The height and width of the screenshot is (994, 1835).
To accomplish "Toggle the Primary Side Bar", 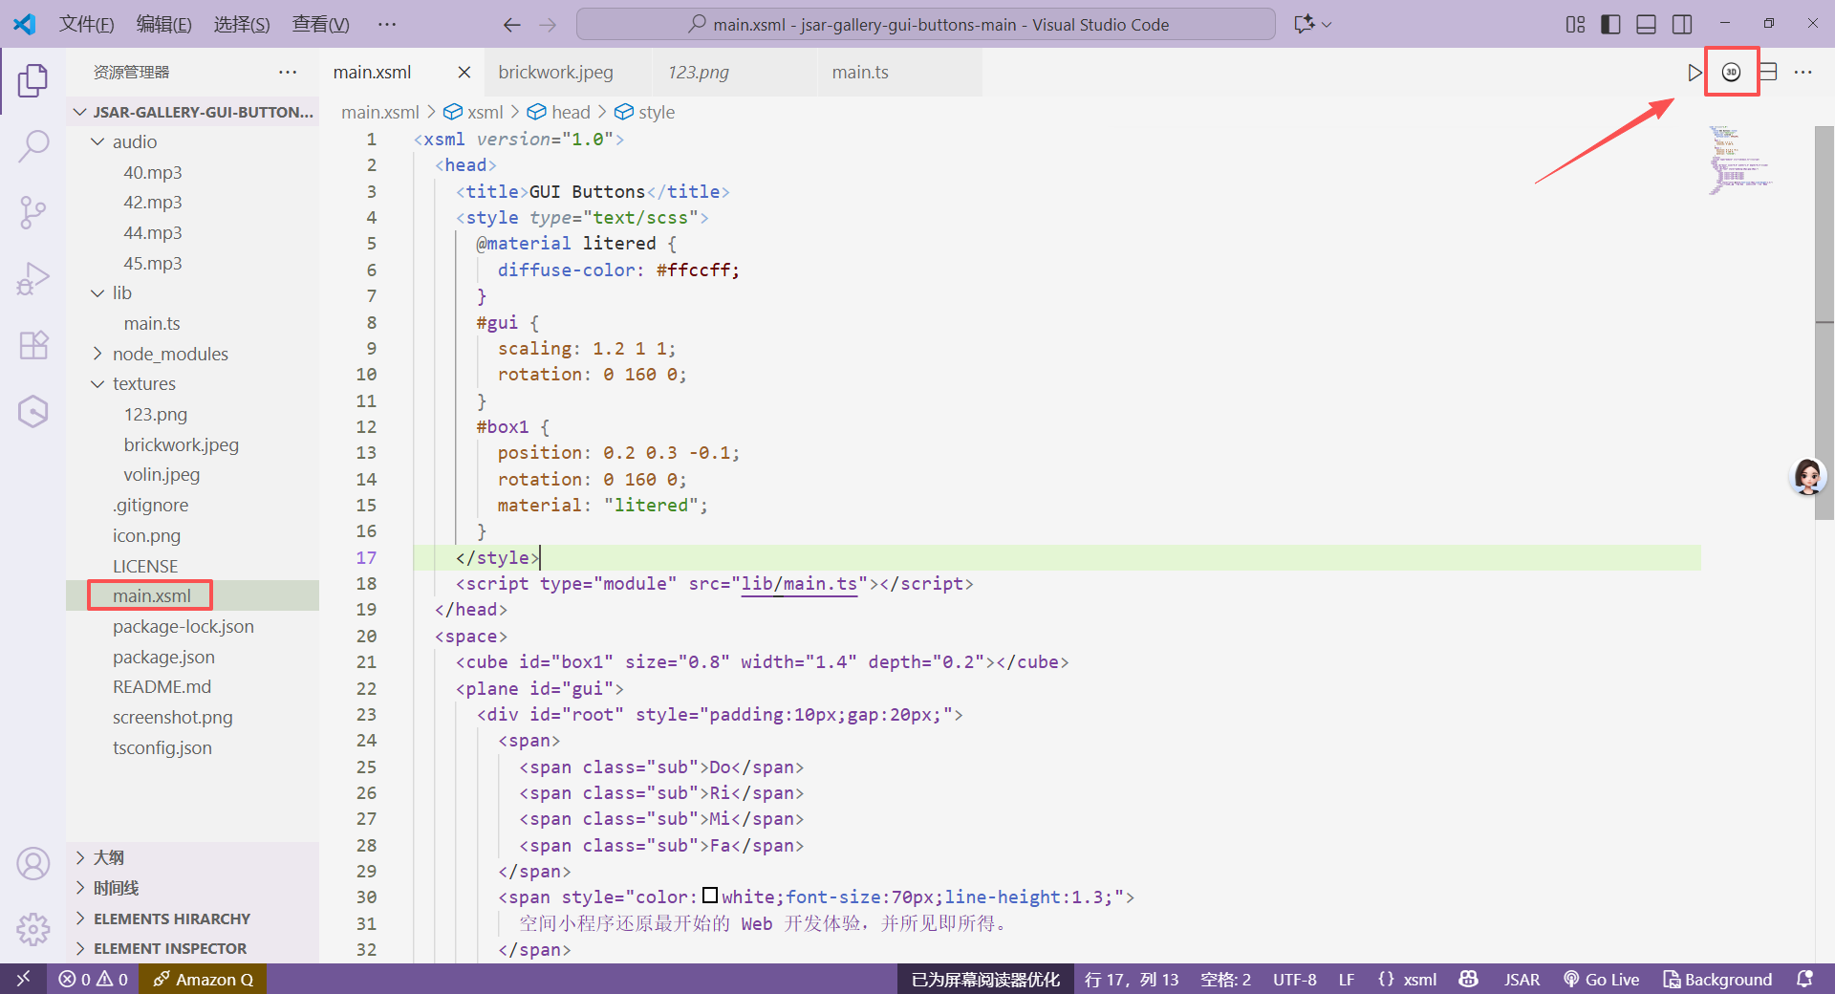I will [x=1610, y=25].
